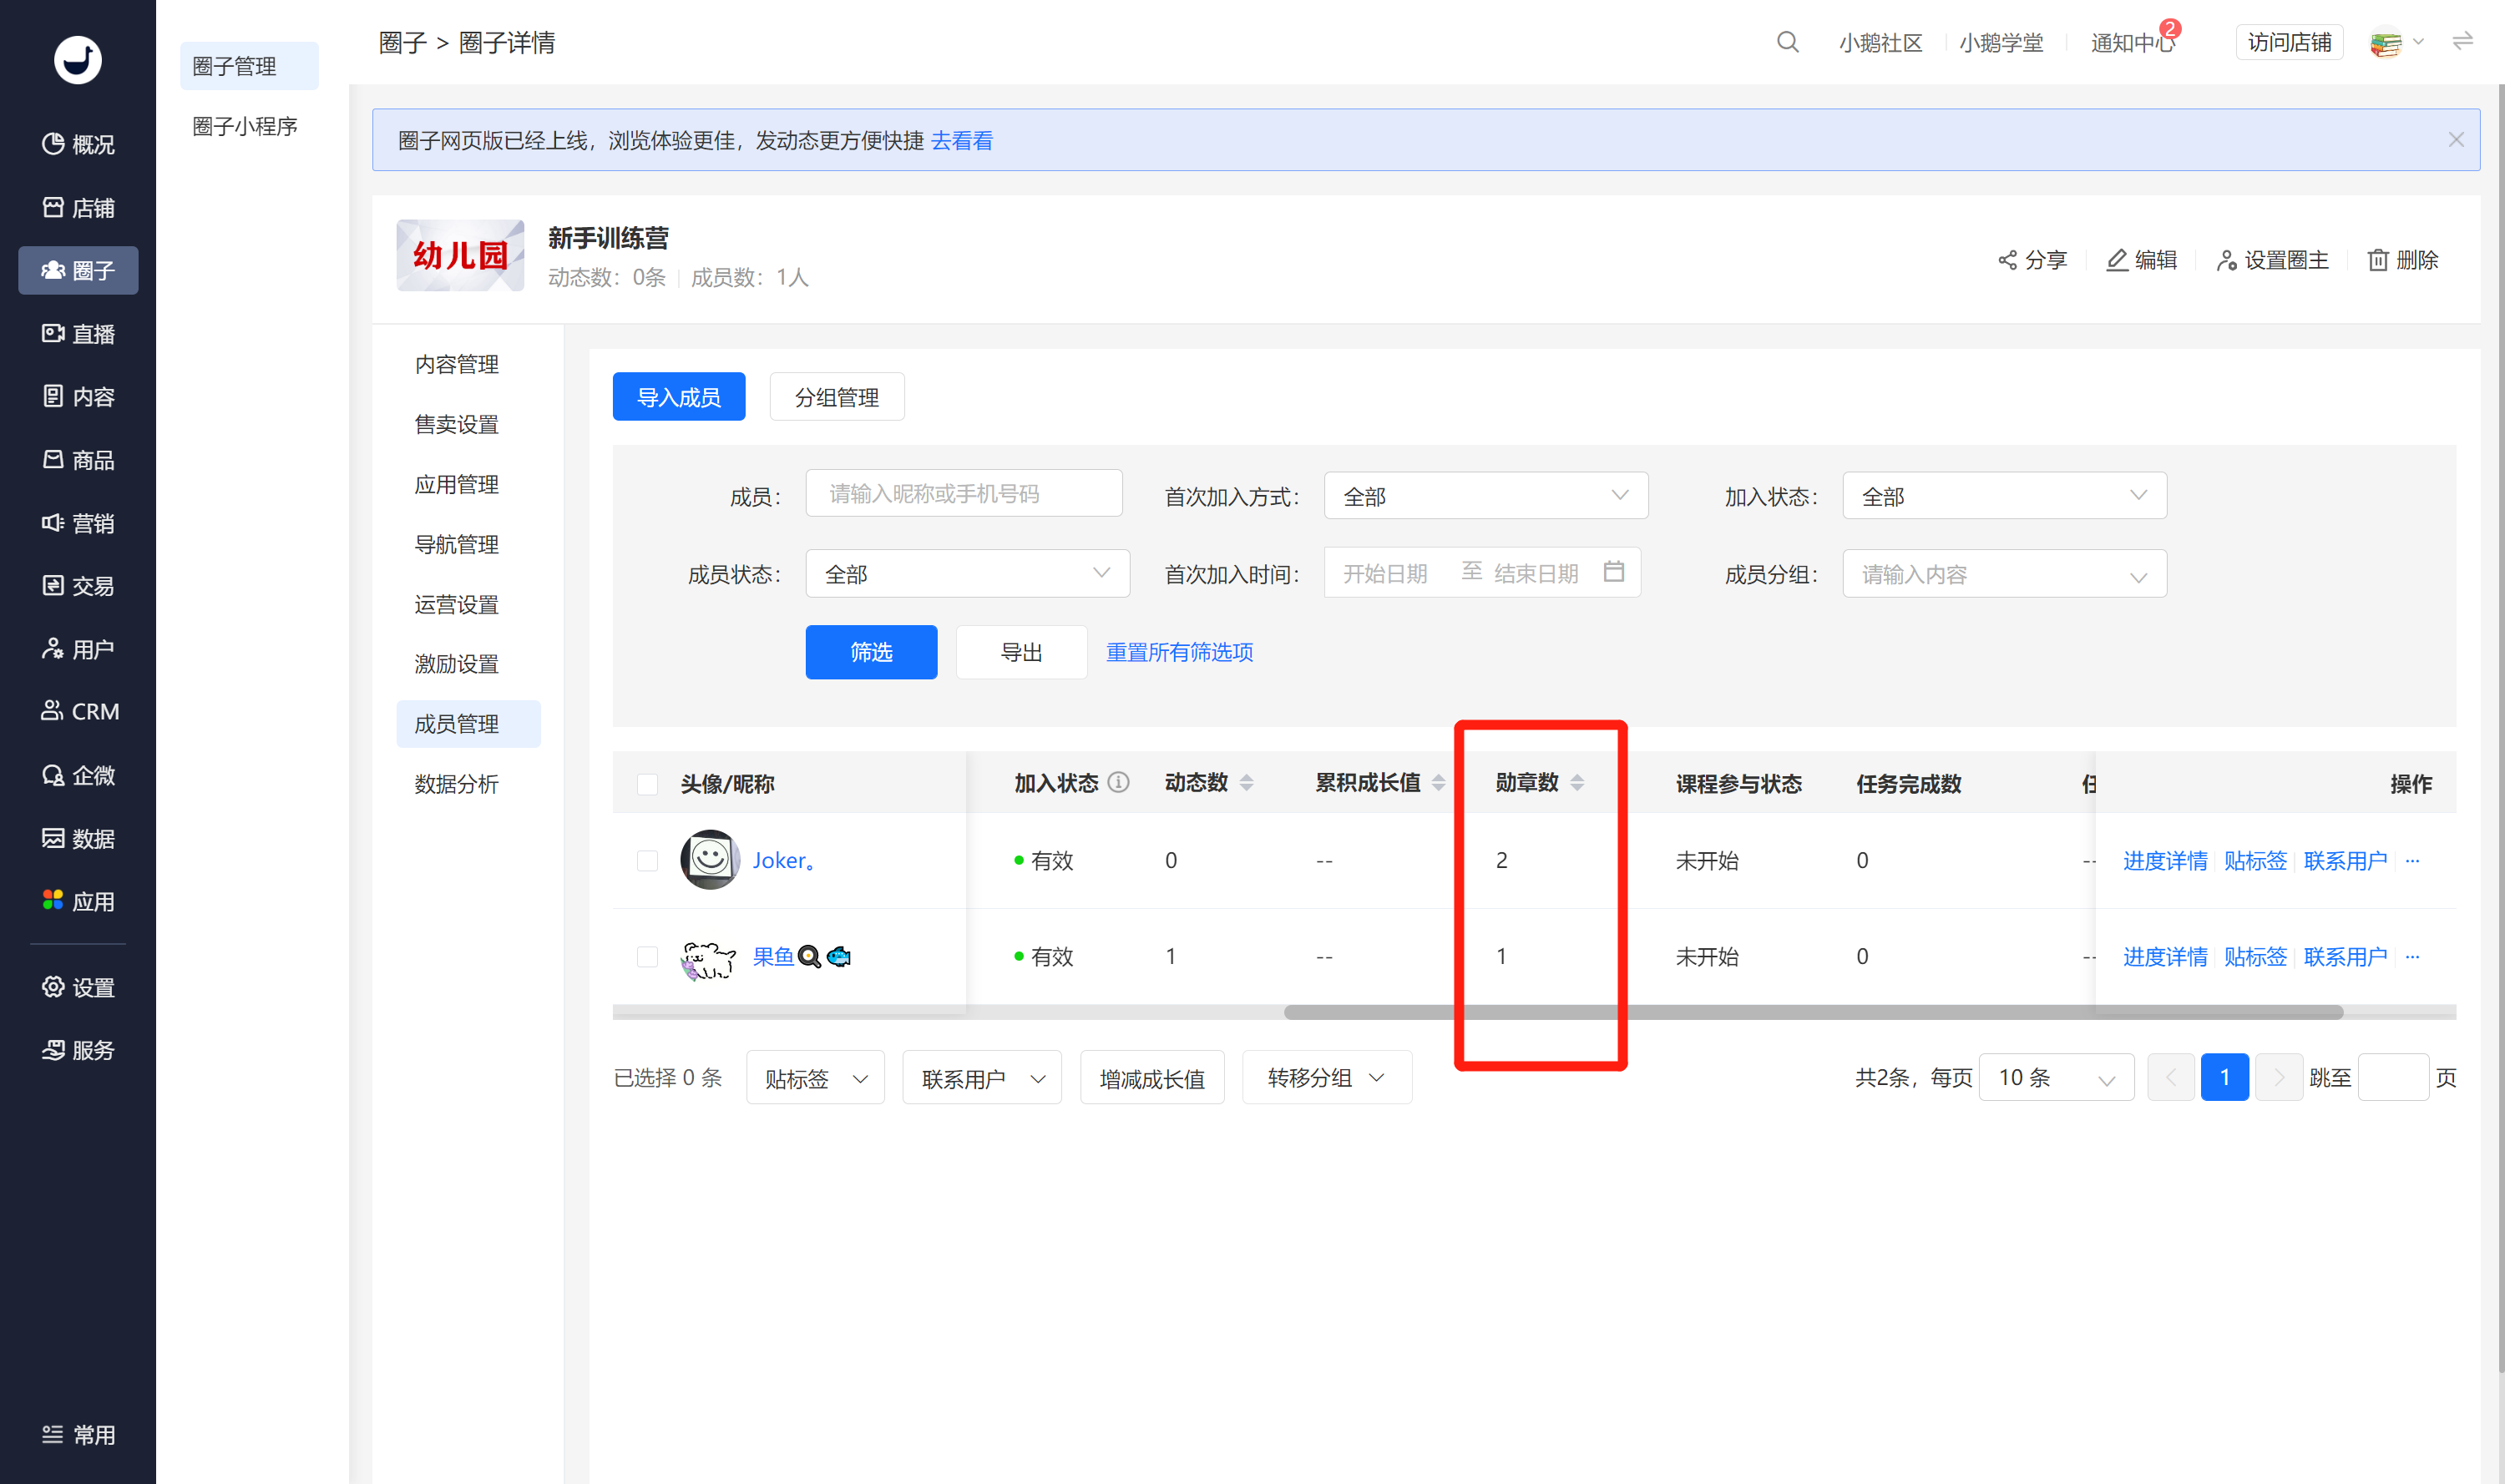Check the 果鱼 member row checkbox
Viewport: 2505px width, 1484px height.
(647, 956)
